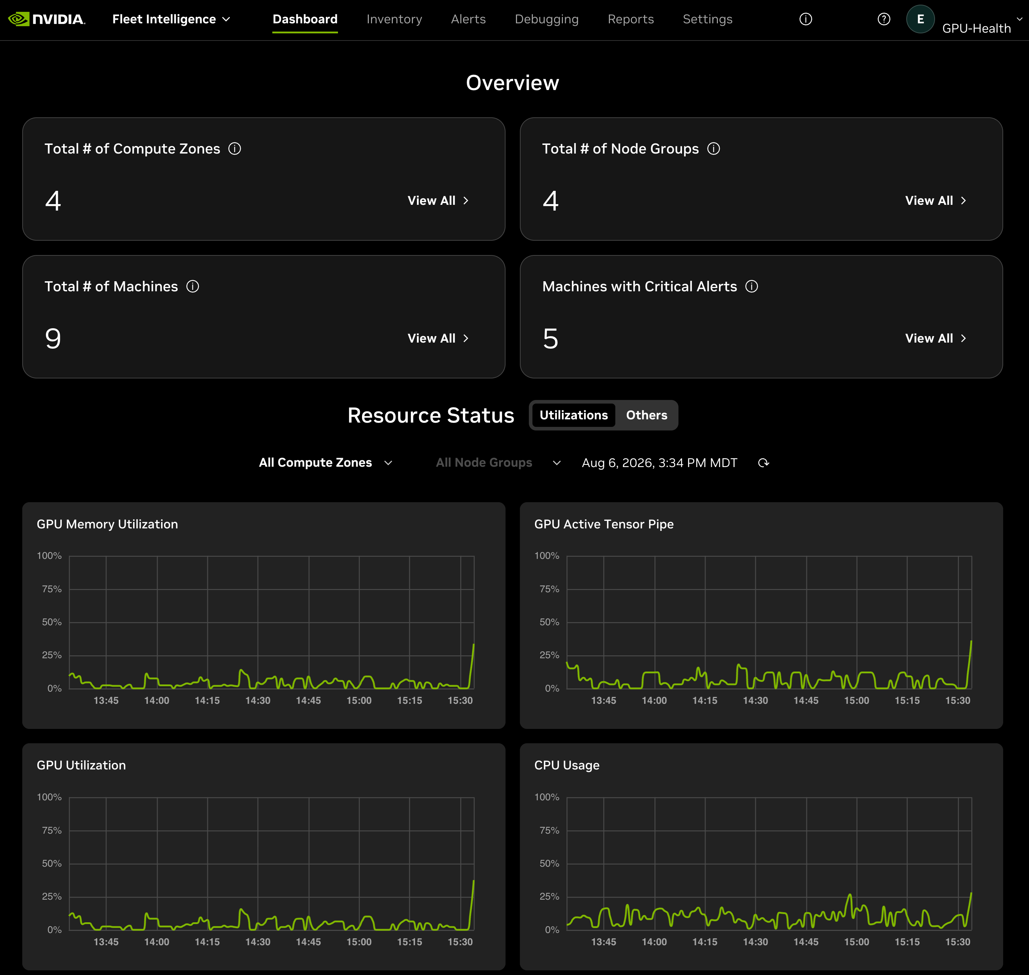Click info icon beside Total # of Node Groups
The image size is (1029, 975).
click(x=714, y=149)
